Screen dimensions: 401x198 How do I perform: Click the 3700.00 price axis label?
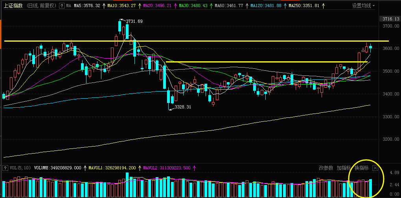(x=391, y=26)
